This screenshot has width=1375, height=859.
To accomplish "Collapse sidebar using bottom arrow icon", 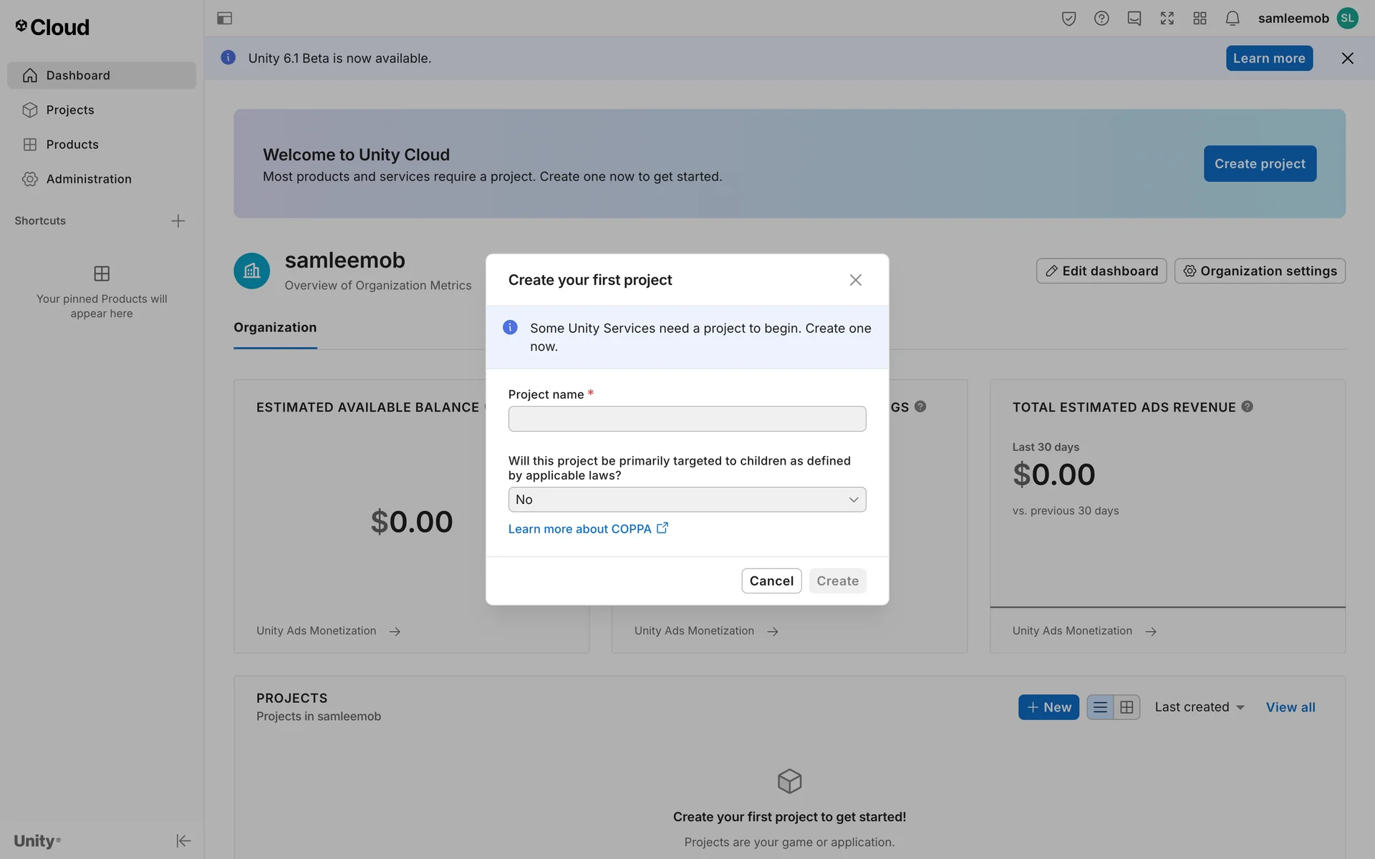I will click(183, 840).
